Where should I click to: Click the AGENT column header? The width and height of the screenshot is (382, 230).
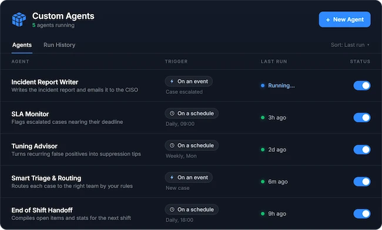tap(20, 61)
